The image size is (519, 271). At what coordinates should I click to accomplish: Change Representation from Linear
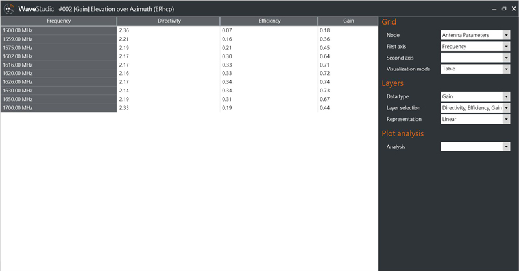[475, 119]
